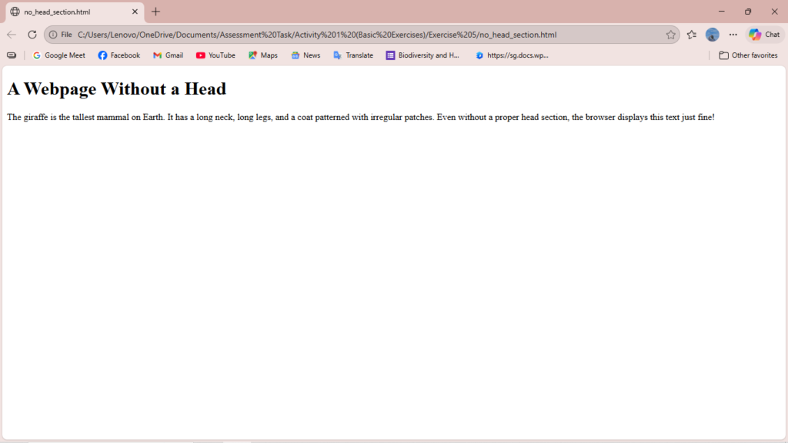788x443 pixels.
Task: Open the YouTube bookmark
Action: (215, 55)
